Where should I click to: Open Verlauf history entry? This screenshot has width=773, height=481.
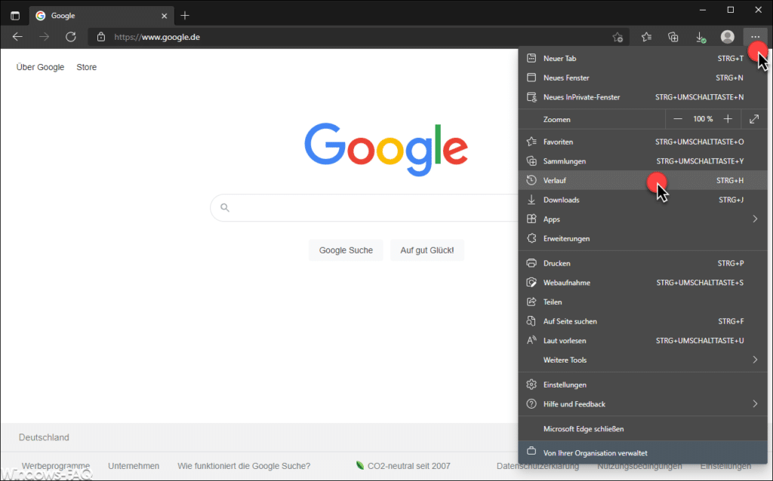643,180
